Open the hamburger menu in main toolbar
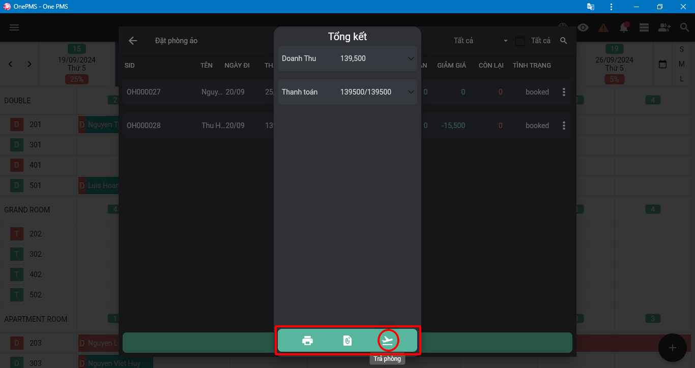Image resolution: width=695 pixels, height=368 pixels. [x=14, y=27]
